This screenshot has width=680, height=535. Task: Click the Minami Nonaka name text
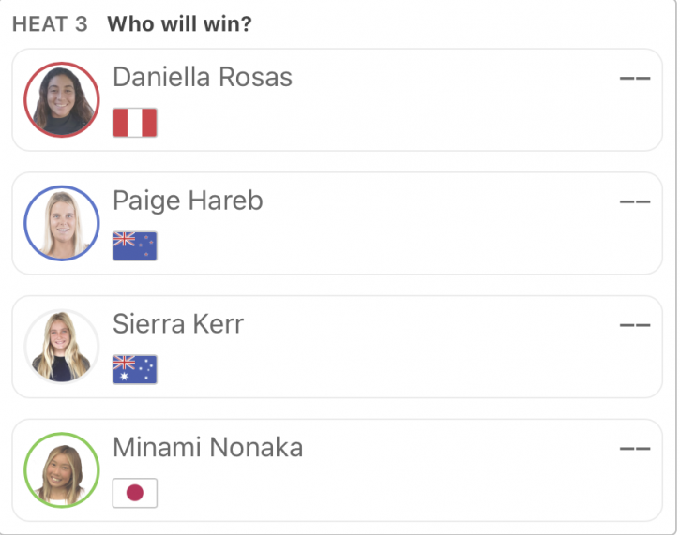[x=207, y=448]
